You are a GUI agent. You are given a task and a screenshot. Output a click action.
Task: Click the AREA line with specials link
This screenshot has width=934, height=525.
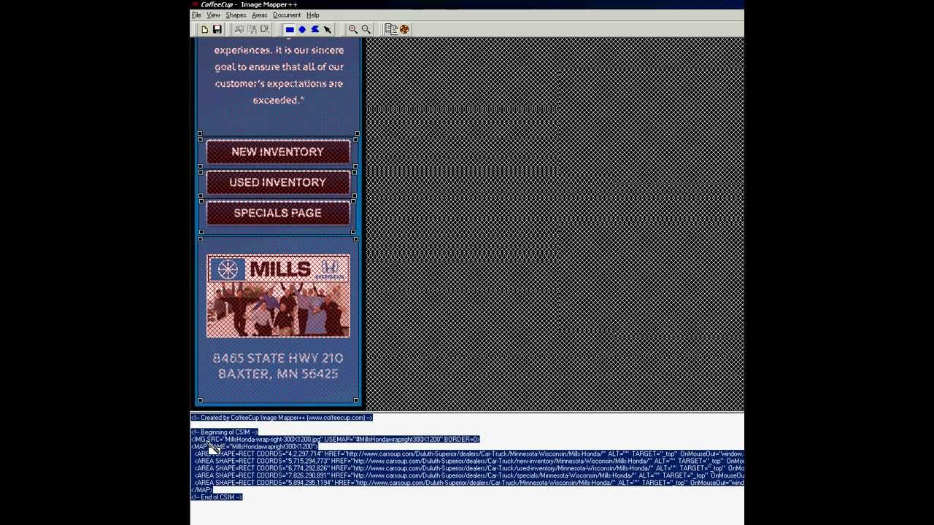click(468, 475)
